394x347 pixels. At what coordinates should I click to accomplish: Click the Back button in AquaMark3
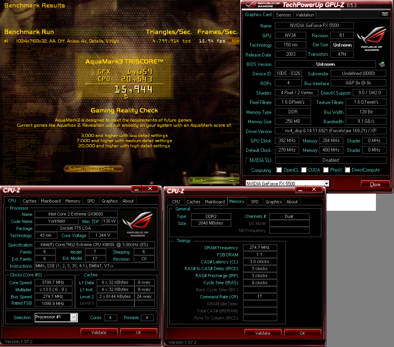198,181
